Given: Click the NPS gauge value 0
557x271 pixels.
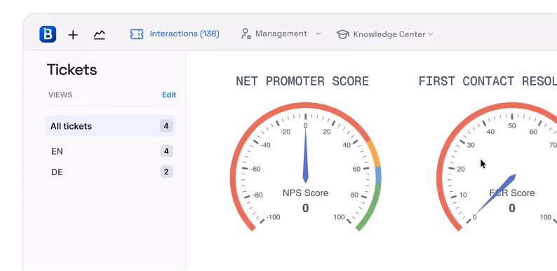Looking at the screenshot, I should (x=305, y=208).
